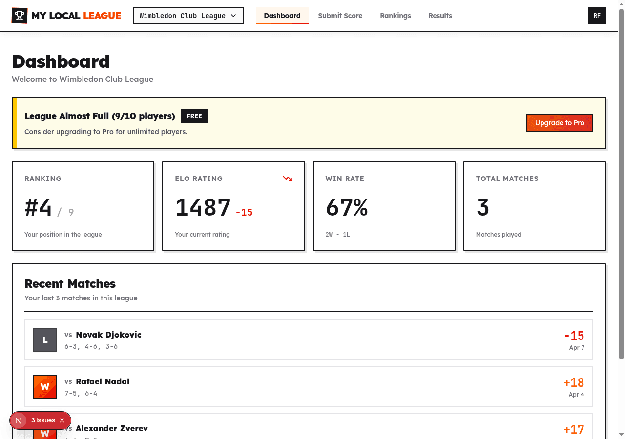View the Results tab
The image size is (625, 439).
440,15
